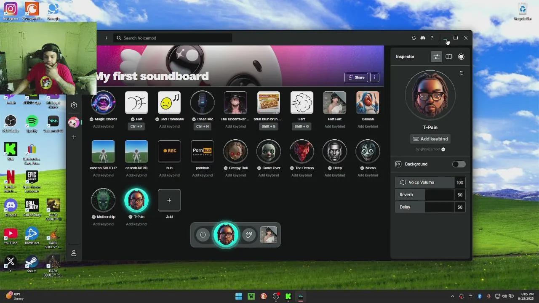Select the Game Over voice
The width and height of the screenshot is (539, 303).
pyautogui.click(x=269, y=151)
